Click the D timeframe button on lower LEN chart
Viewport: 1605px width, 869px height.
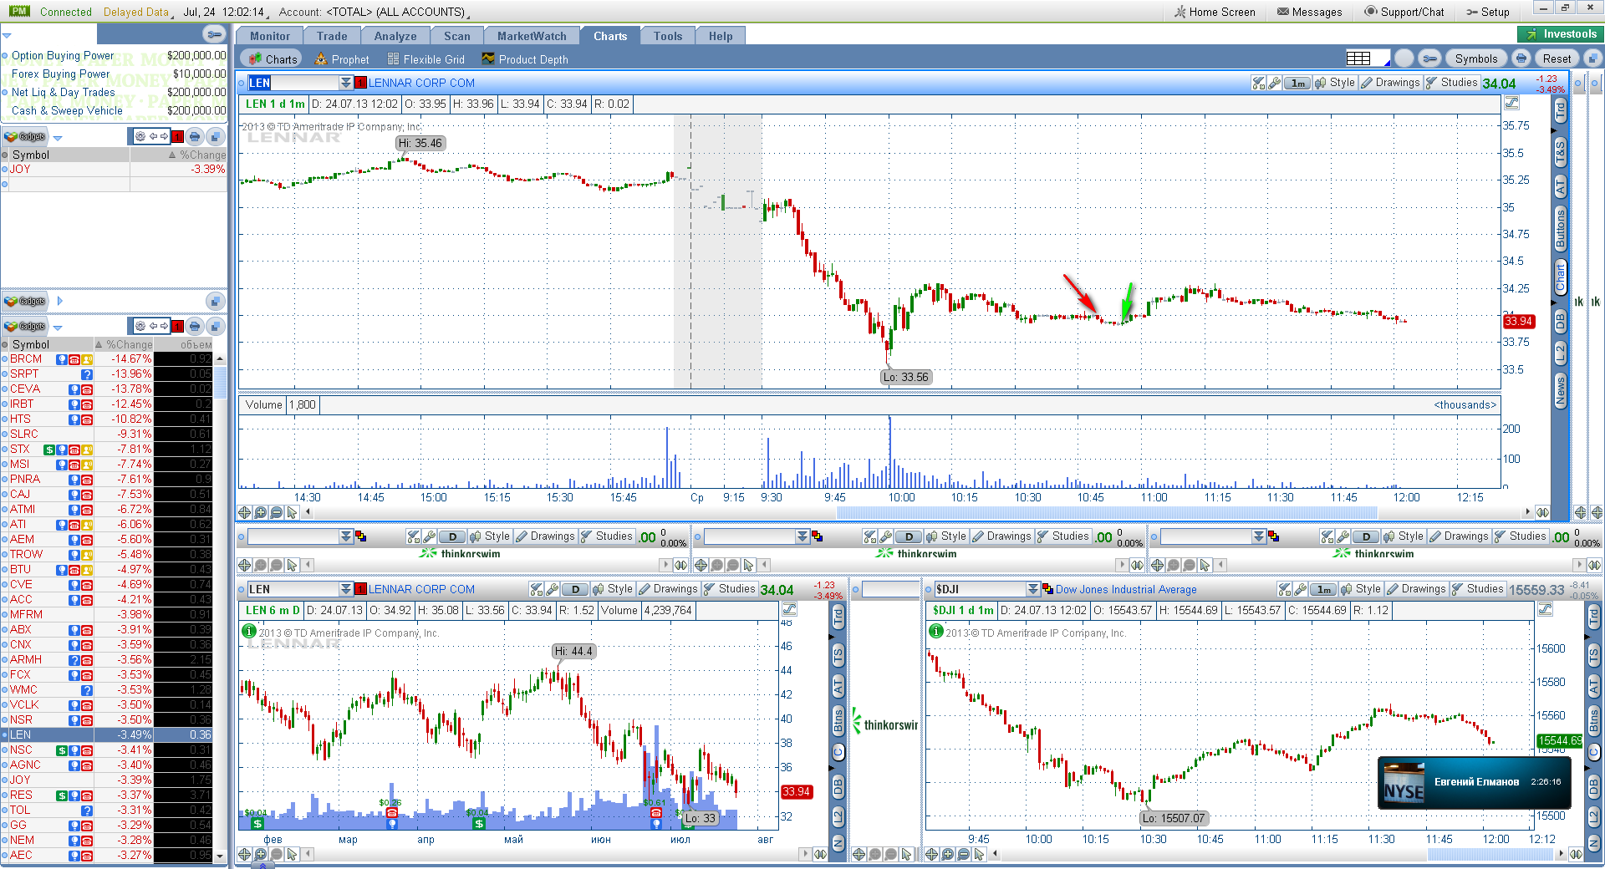[x=576, y=589]
